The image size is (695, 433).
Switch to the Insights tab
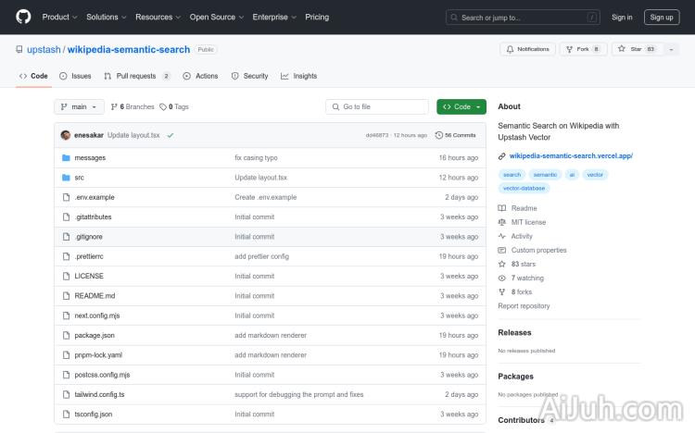[x=298, y=76]
